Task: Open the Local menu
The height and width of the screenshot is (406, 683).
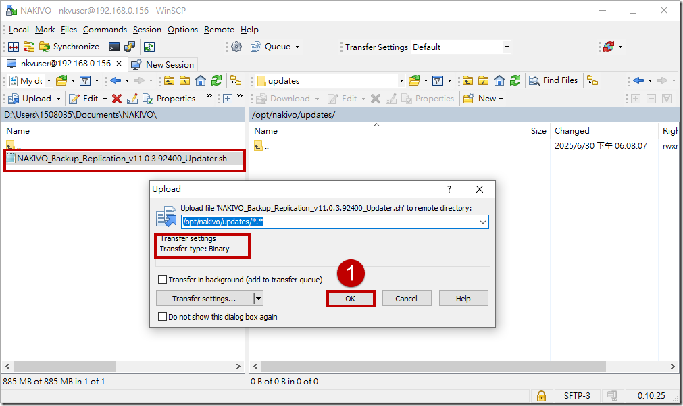Action: click(x=19, y=30)
